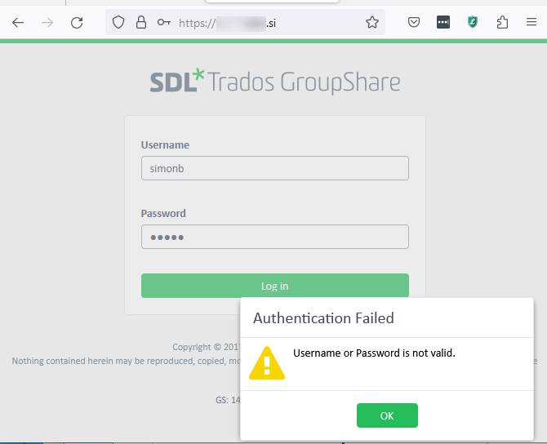Reload the page with the refresh icon

pyautogui.click(x=77, y=23)
